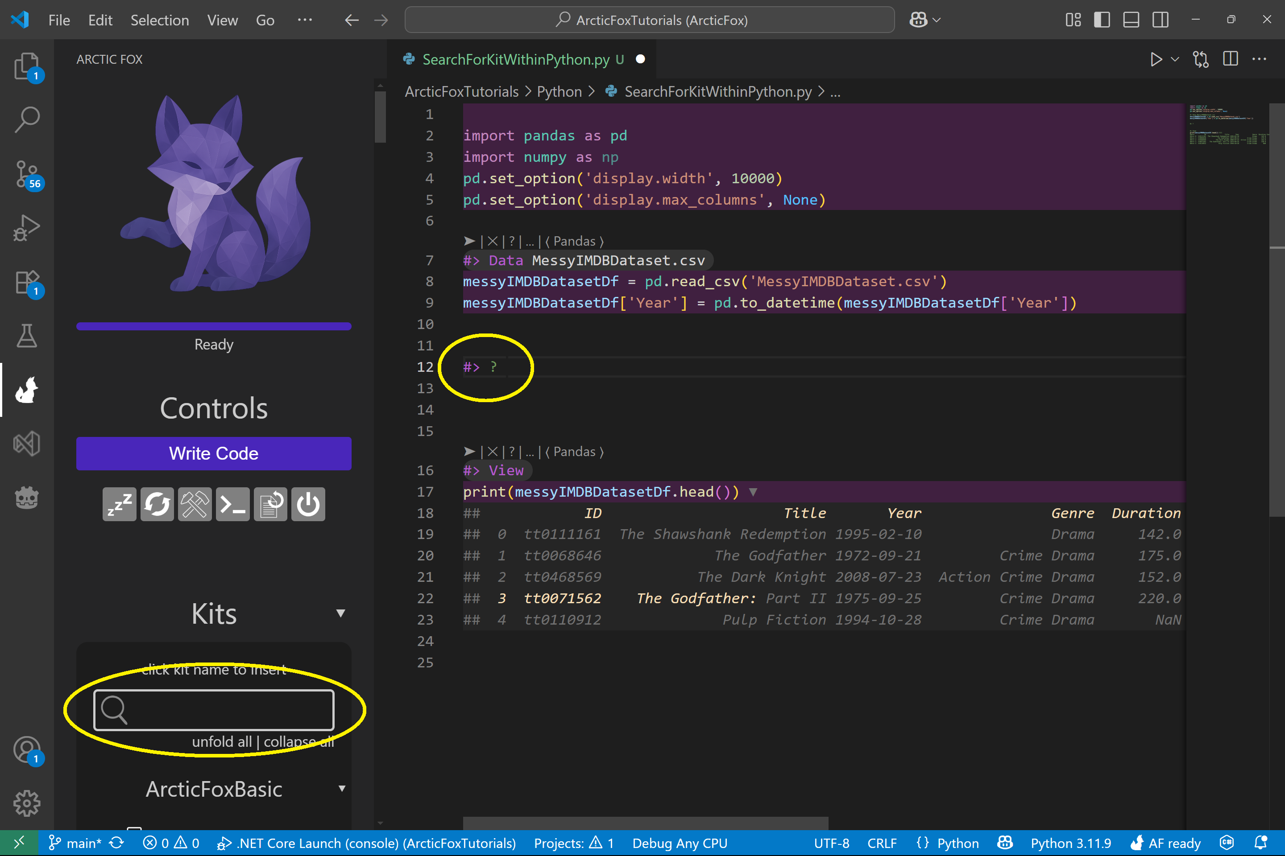Open the Accounts menu icon
The width and height of the screenshot is (1285, 856).
click(x=26, y=750)
